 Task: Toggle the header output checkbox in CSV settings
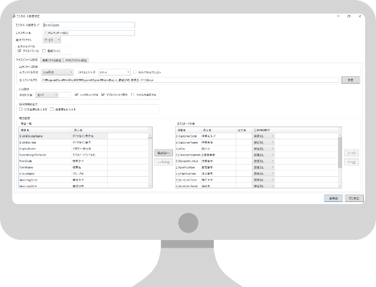pos(76,95)
